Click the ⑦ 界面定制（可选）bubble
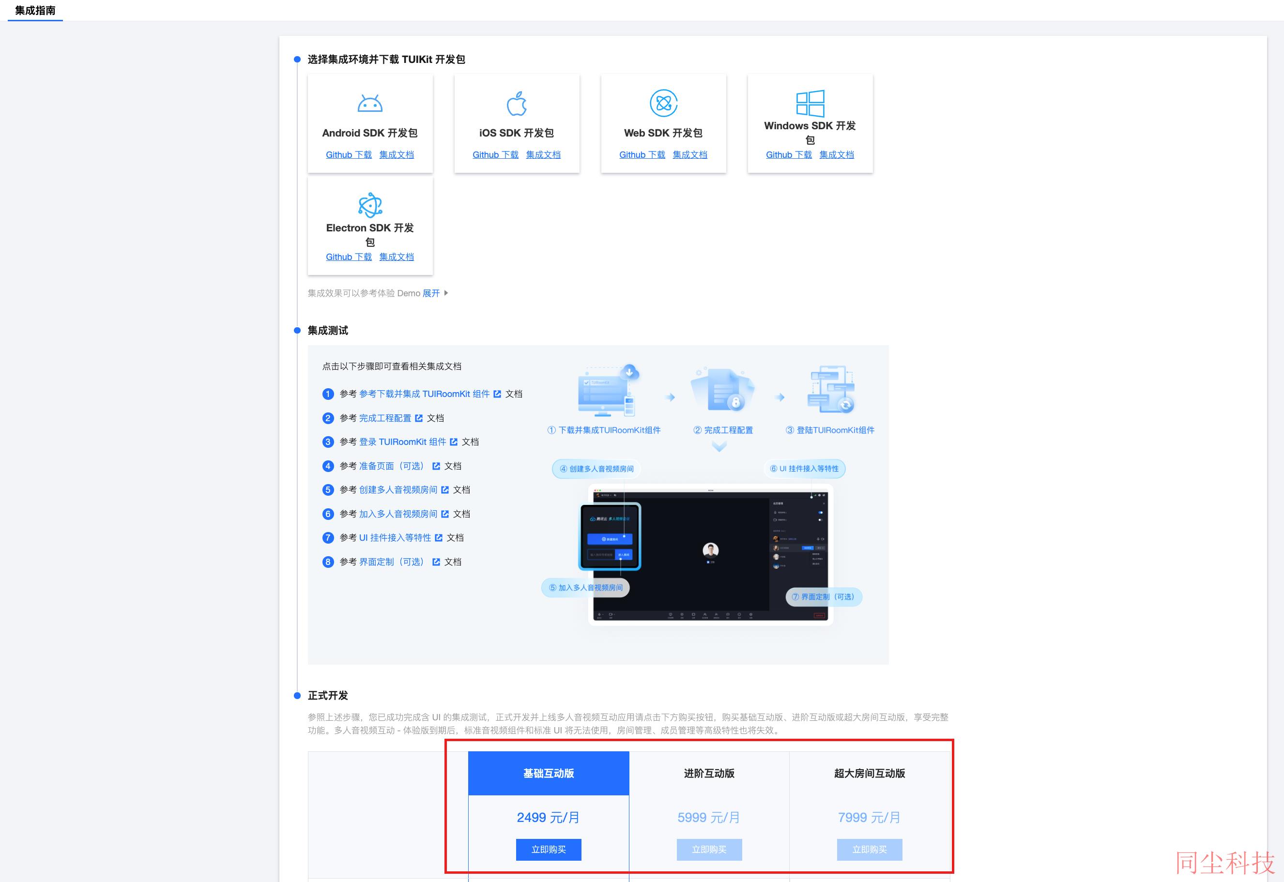This screenshot has height=882, width=1284. click(x=824, y=597)
